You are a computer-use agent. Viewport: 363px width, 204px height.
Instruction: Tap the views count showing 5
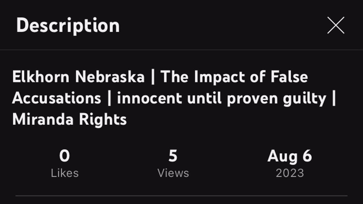coord(173,156)
